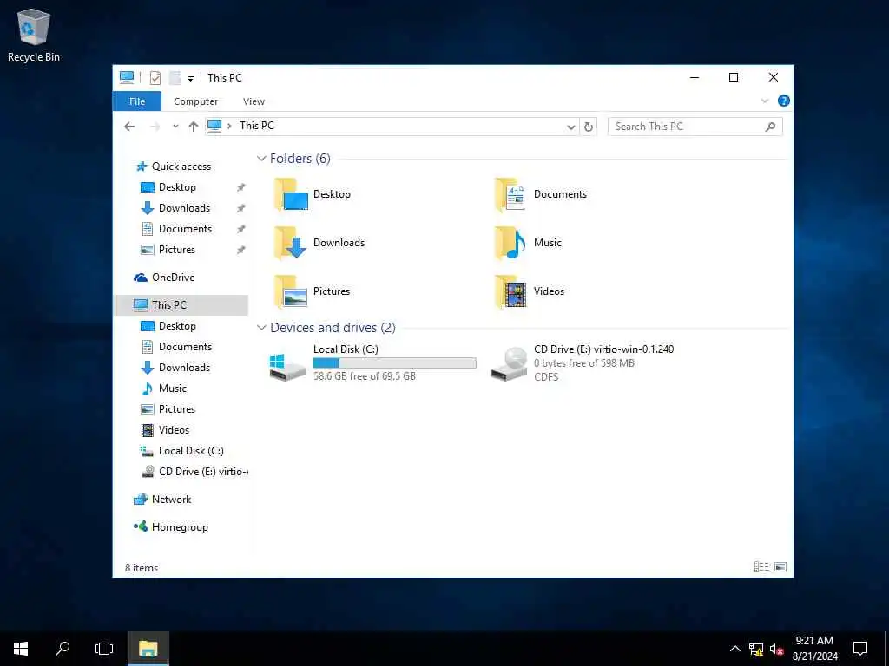This screenshot has width=889, height=666.
Task: Collapse the Devices and drives (2) group
Action: [x=261, y=327]
